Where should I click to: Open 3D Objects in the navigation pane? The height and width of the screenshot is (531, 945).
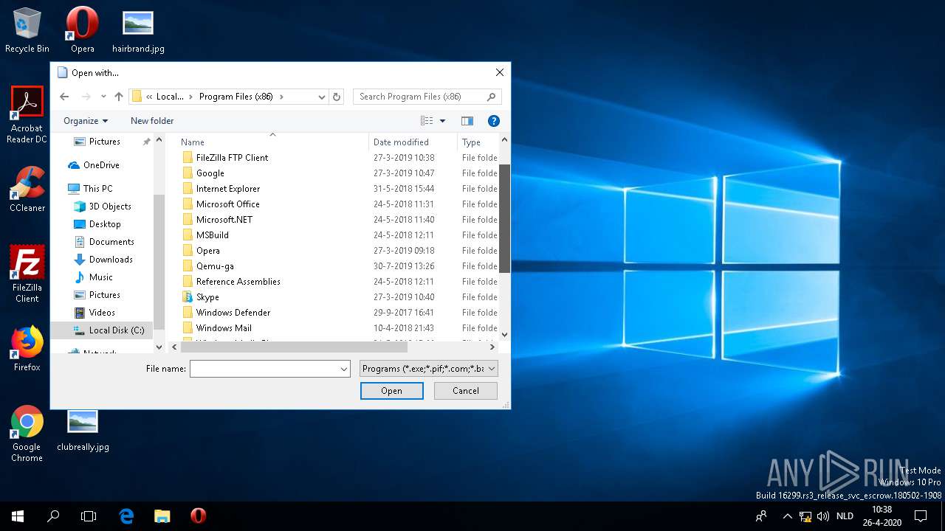tap(110, 206)
